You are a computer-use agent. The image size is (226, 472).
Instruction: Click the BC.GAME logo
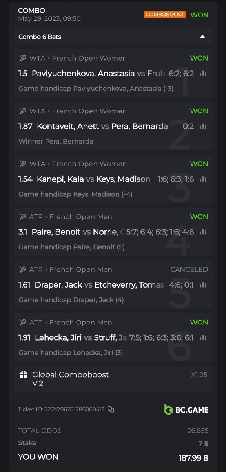(186, 410)
